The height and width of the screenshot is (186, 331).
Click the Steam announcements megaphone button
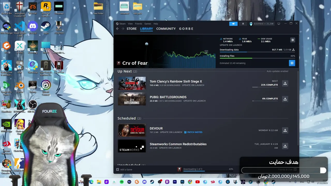coord(233,24)
